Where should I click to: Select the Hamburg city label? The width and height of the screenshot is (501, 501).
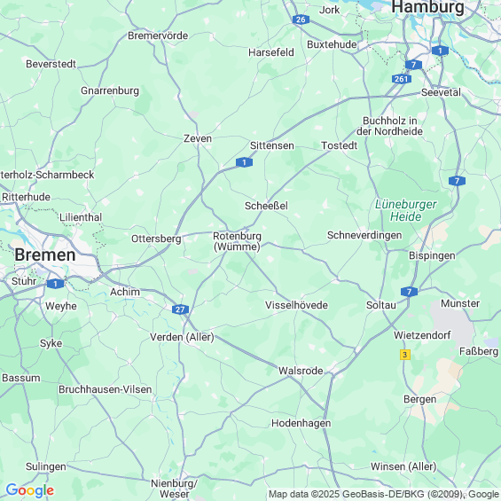pyautogui.click(x=427, y=7)
